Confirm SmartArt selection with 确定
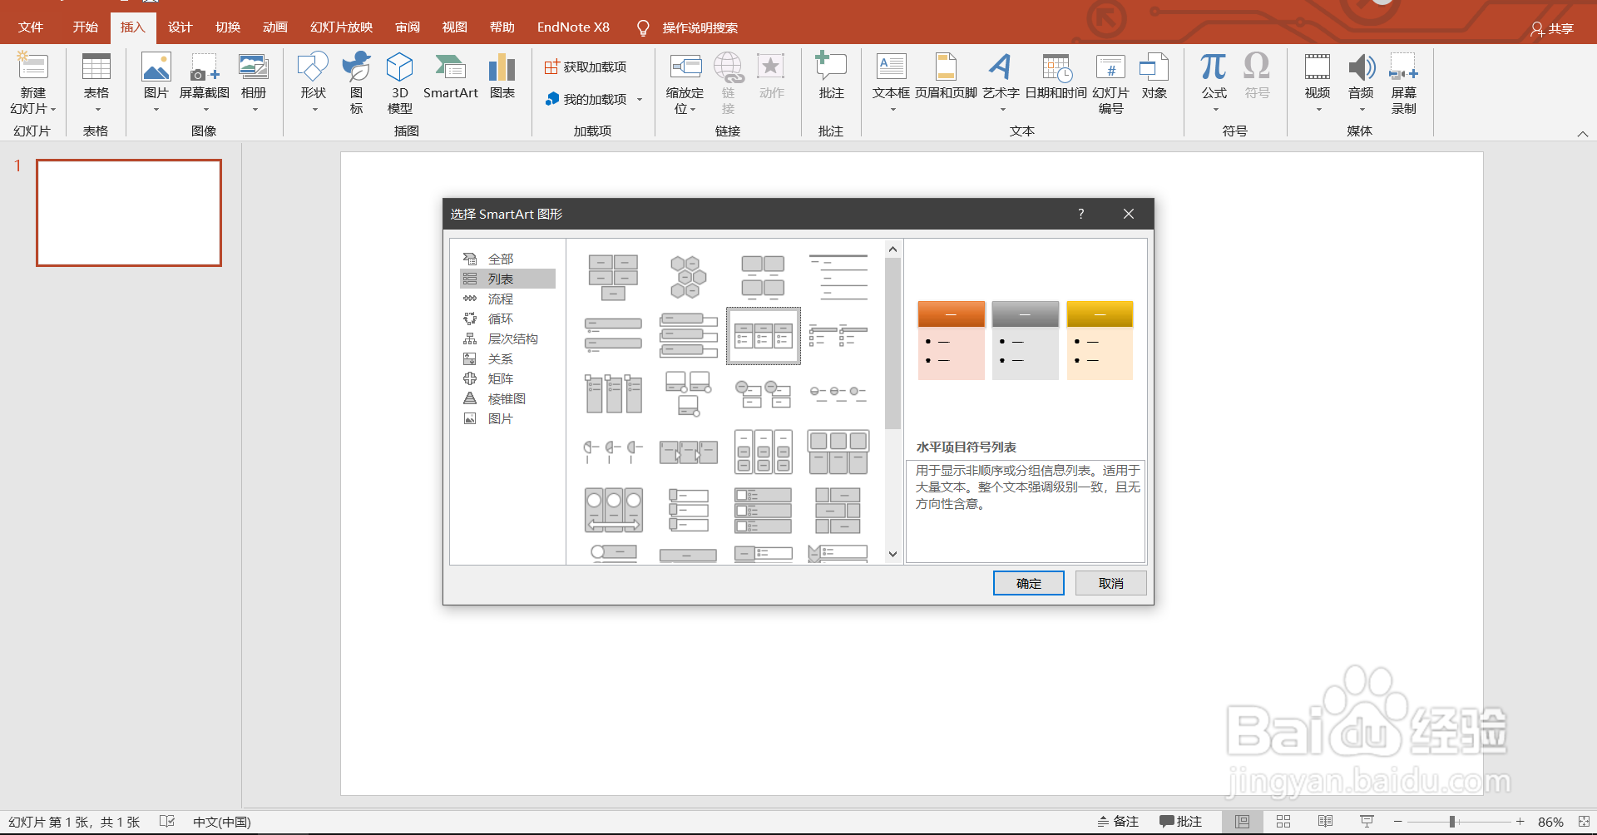 tap(1028, 583)
